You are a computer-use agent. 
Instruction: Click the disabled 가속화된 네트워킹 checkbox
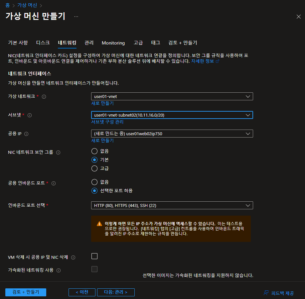click(94, 269)
